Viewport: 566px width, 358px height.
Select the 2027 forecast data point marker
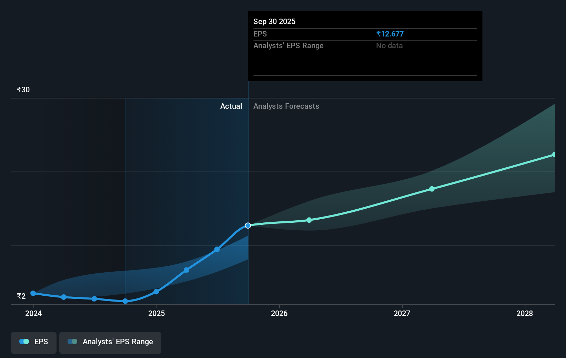pos(432,189)
